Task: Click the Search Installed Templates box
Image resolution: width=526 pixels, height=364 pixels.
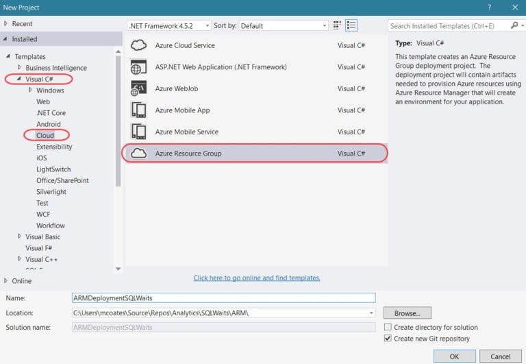Action: click(449, 25)
